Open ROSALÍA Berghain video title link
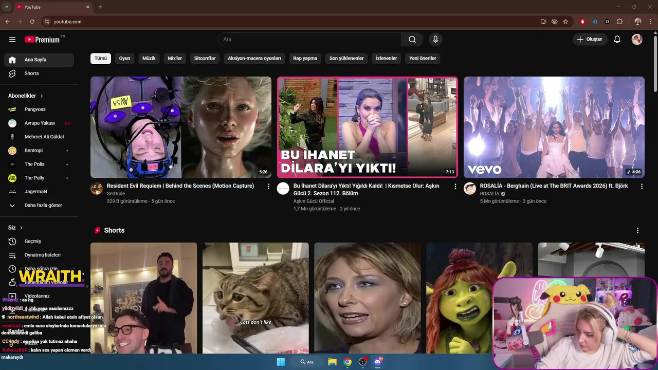The image size is (658, 370). coord(554,186)
